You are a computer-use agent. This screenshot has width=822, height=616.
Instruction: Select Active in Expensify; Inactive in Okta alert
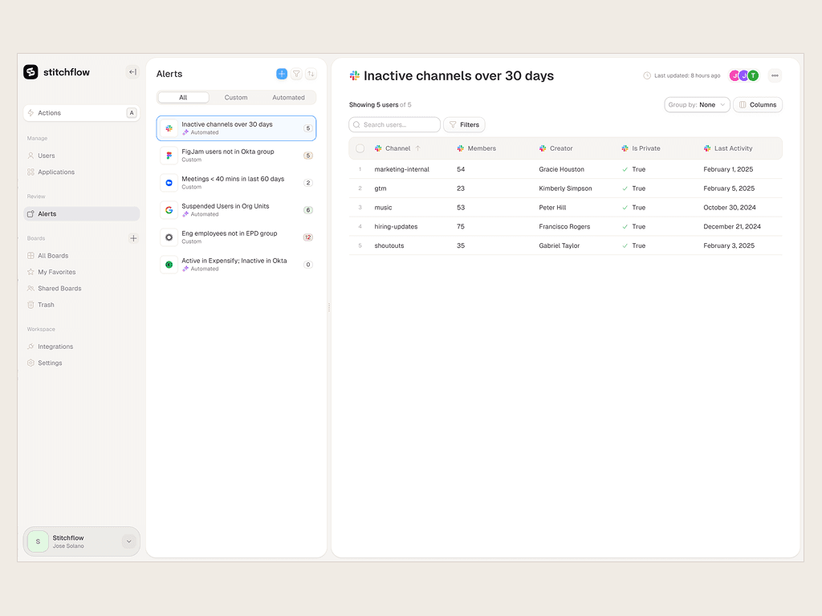click(x=236, y=265)
